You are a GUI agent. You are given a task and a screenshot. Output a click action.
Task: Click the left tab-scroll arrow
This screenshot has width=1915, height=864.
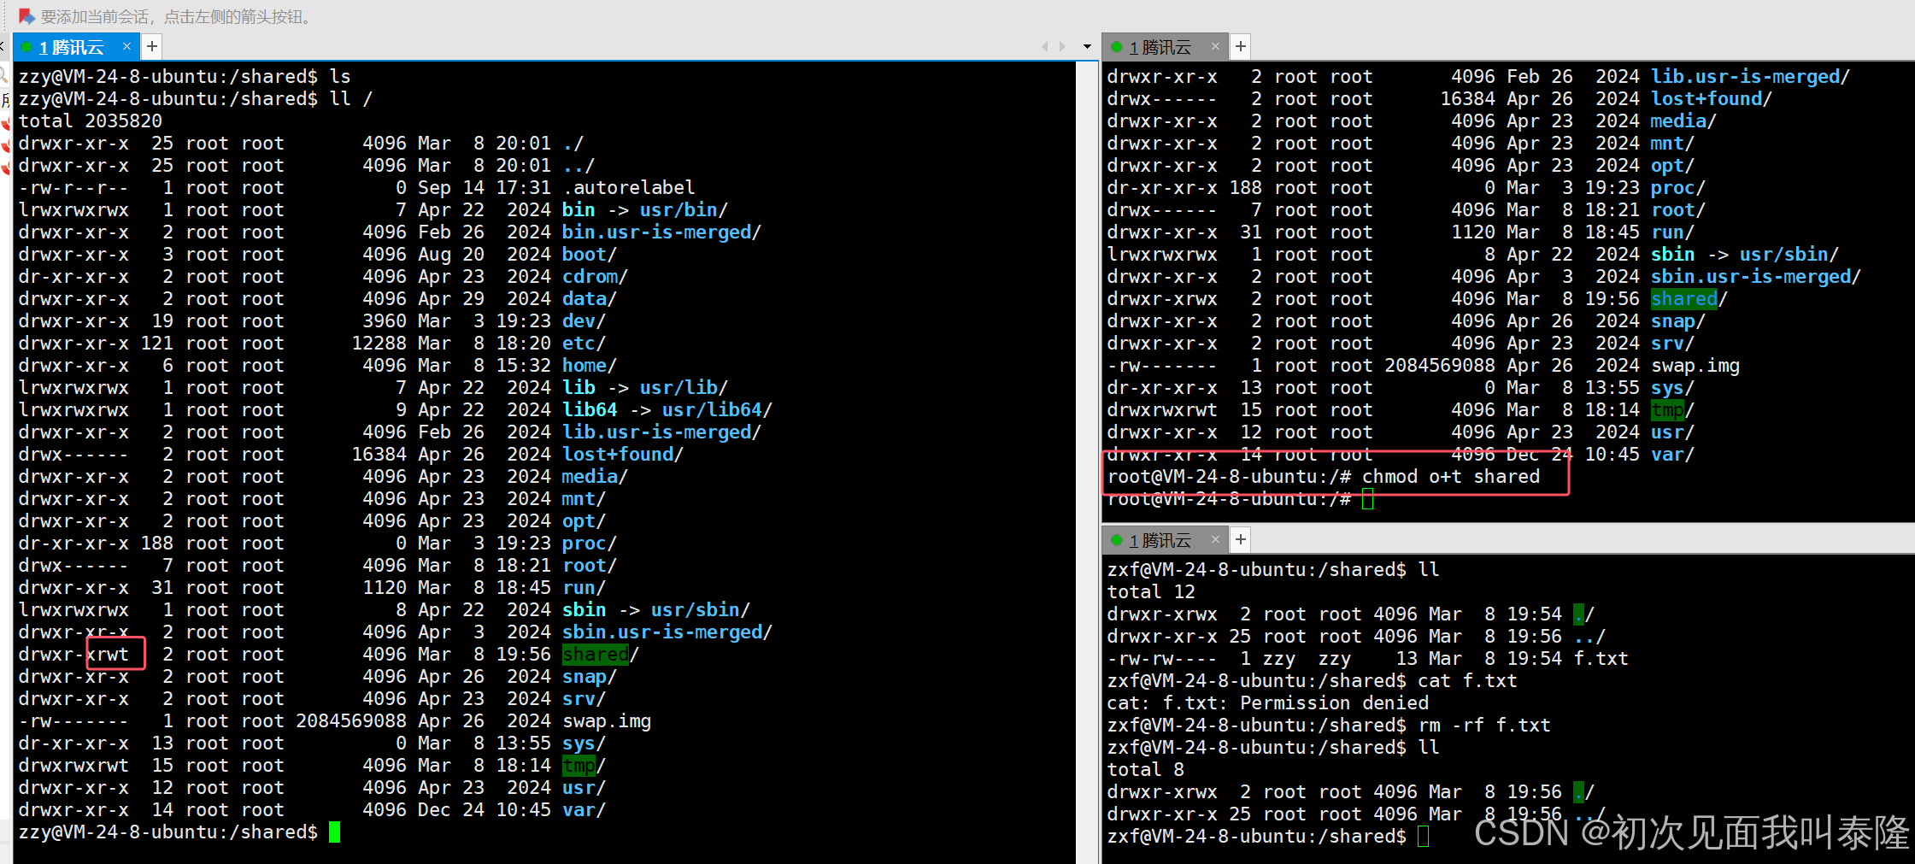tap(1044, 46)
